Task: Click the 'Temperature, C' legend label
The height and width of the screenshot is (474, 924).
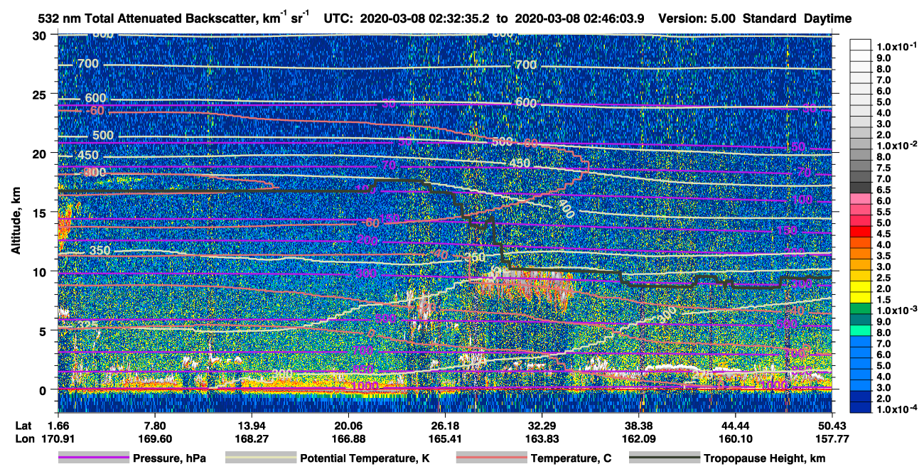Action: pos(571,458)
